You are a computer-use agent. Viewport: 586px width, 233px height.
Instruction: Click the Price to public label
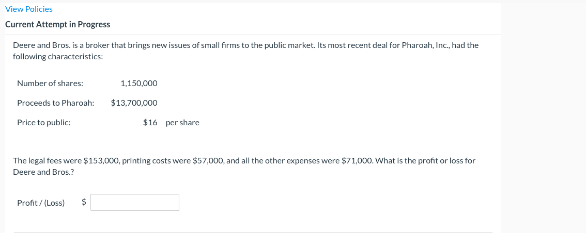click(44, 123)
